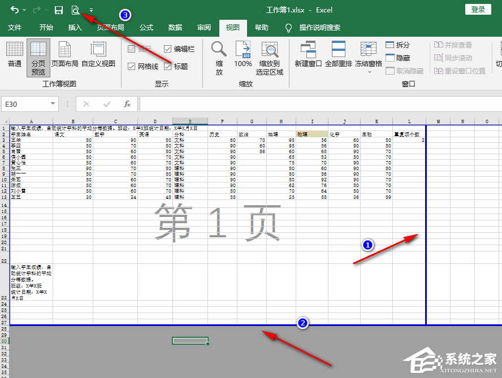Expand the Name Box dropdown arrow
The height and width of the screenshot is (378, 502).
[53, 104]
